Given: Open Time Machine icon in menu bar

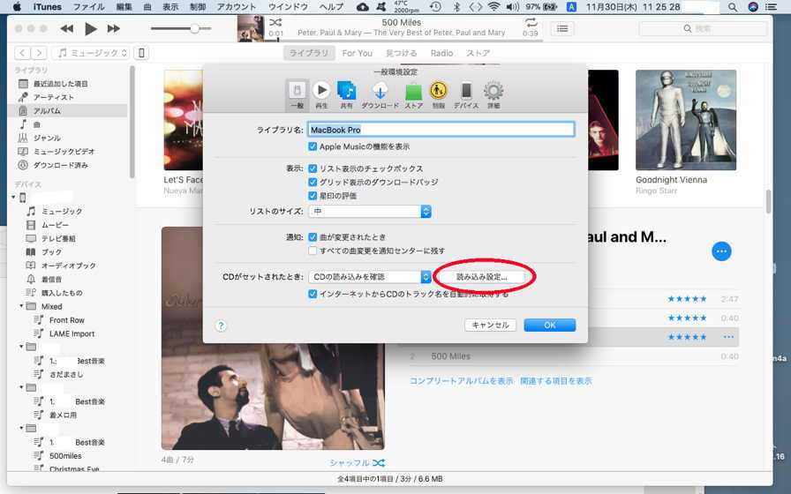Looking at the screenshot, I should click(x=435, y=7).
